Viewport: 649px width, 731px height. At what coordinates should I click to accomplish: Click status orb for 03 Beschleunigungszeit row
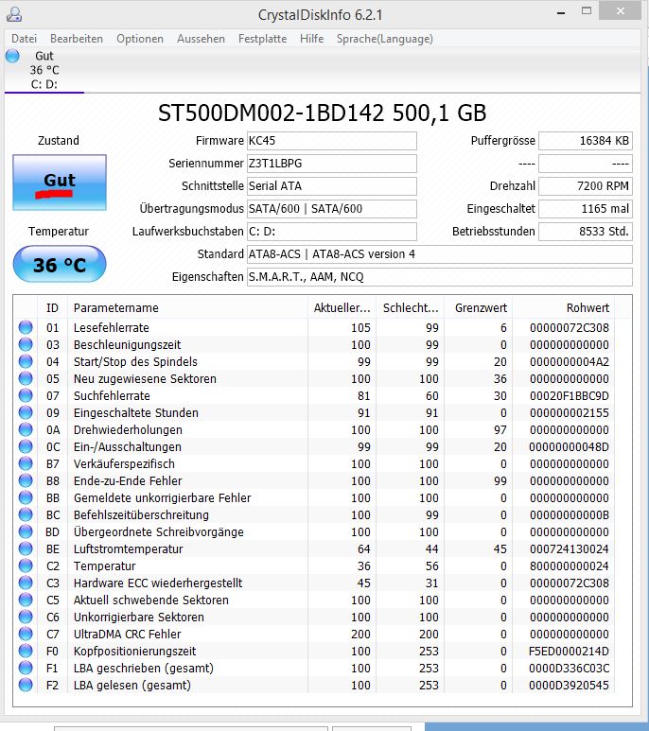26,344
